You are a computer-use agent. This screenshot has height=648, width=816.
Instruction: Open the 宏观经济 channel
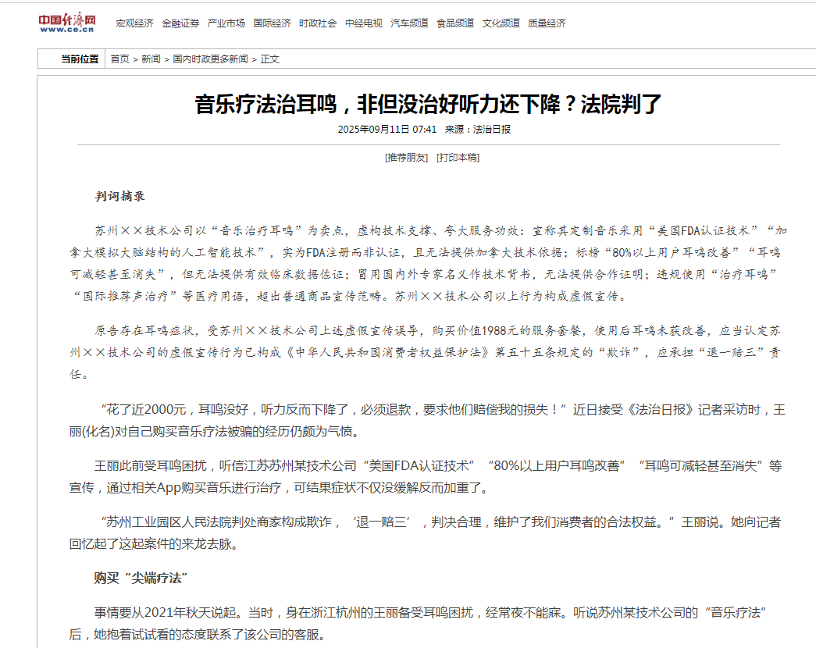(134, 23)
